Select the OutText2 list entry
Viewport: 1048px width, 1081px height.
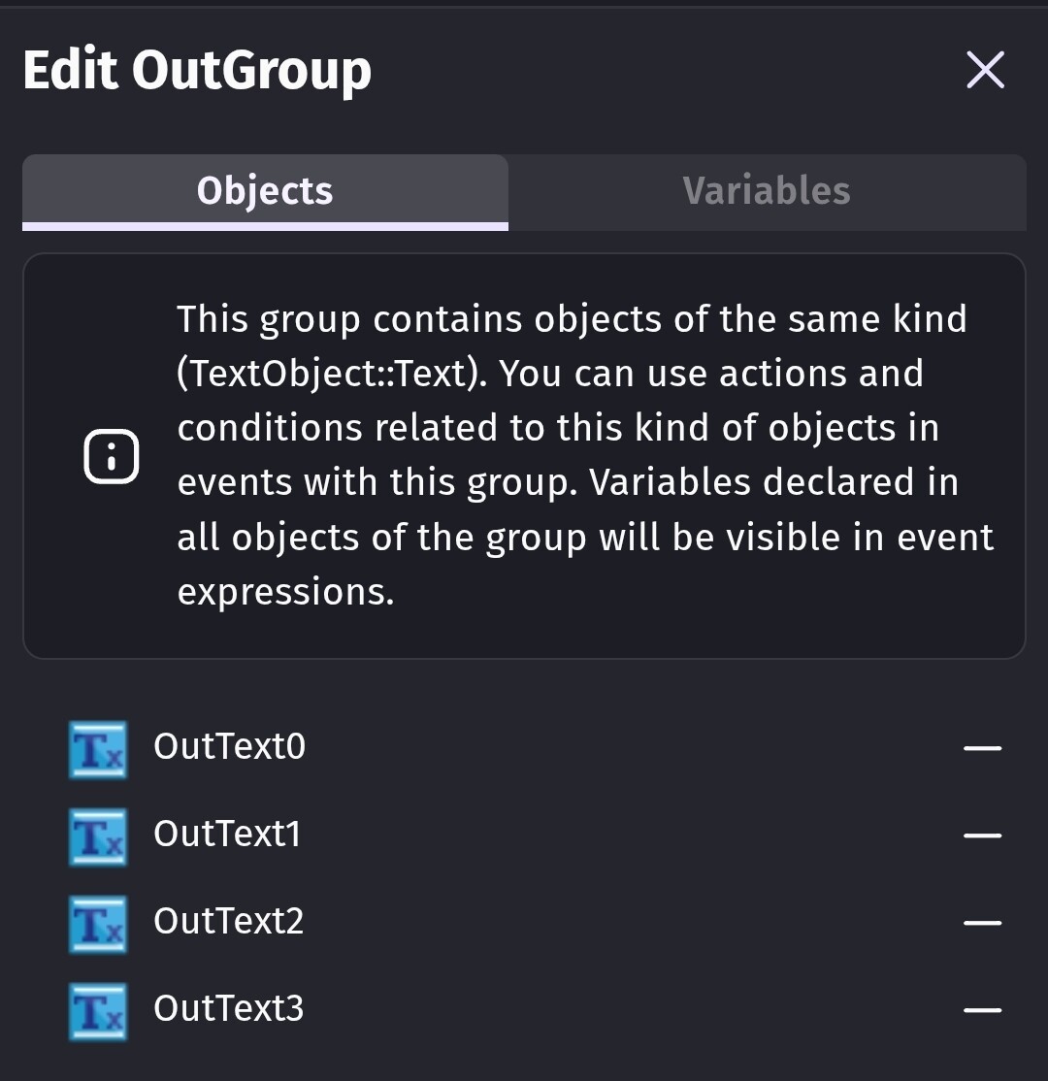coord(229,921)
